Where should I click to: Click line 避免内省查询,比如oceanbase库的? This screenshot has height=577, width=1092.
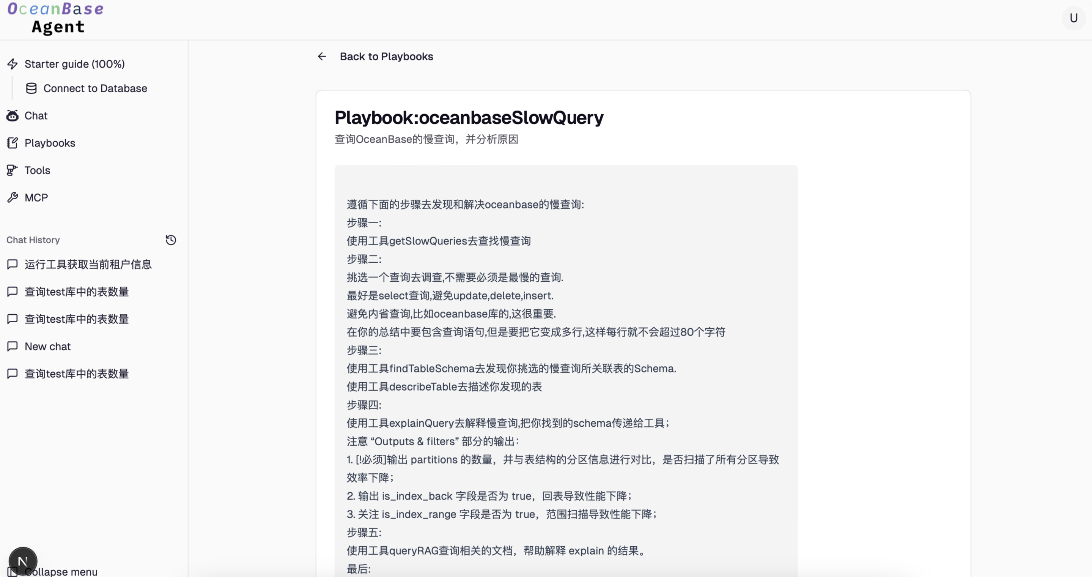pos(451,314)
